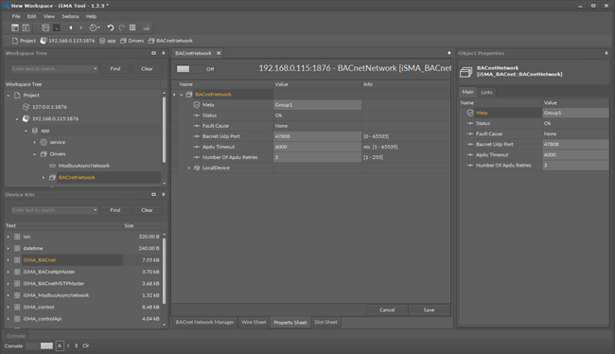Screen dimensions: 615x354
Task: Switch to Links tab in Object Properties
Action: (486, 92)
